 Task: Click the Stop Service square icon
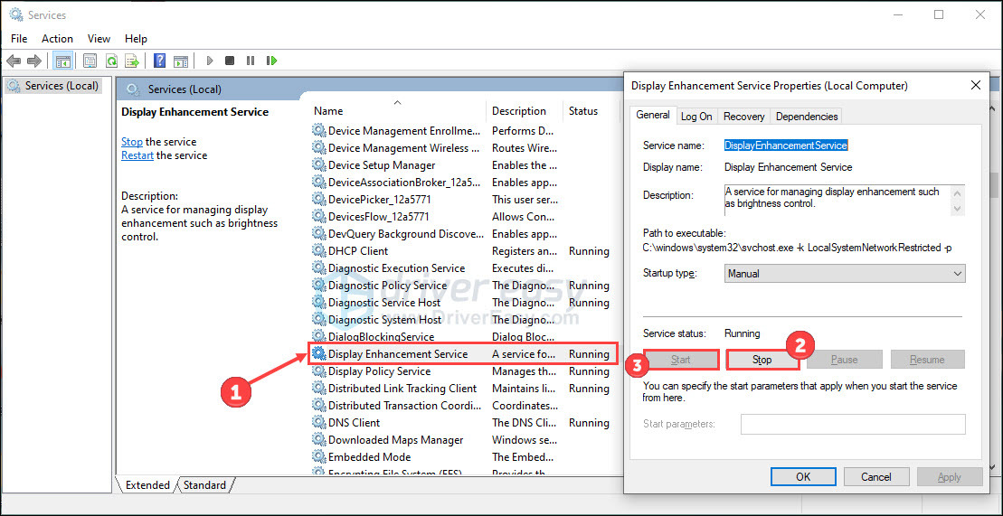230,61
